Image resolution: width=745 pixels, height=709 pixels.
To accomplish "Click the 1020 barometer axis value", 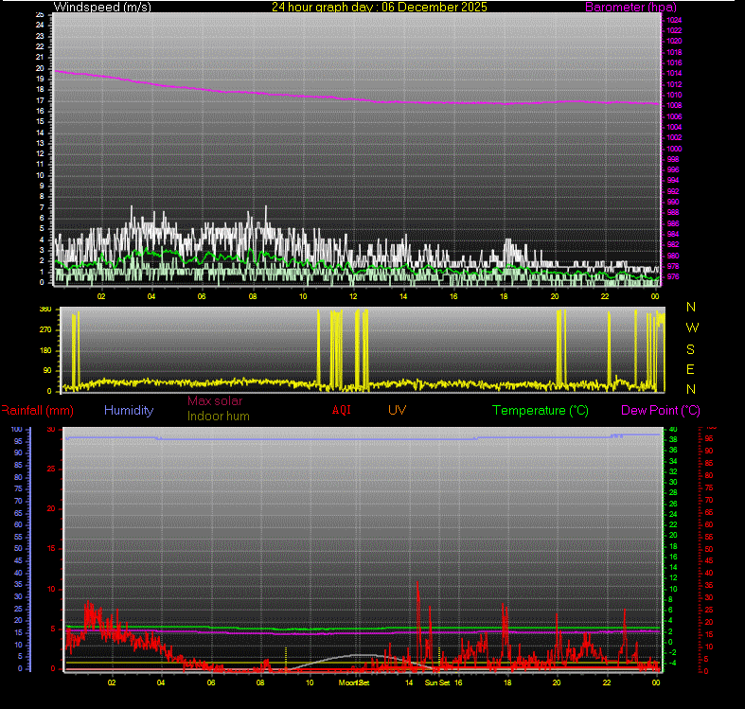I will coord(674,41).
